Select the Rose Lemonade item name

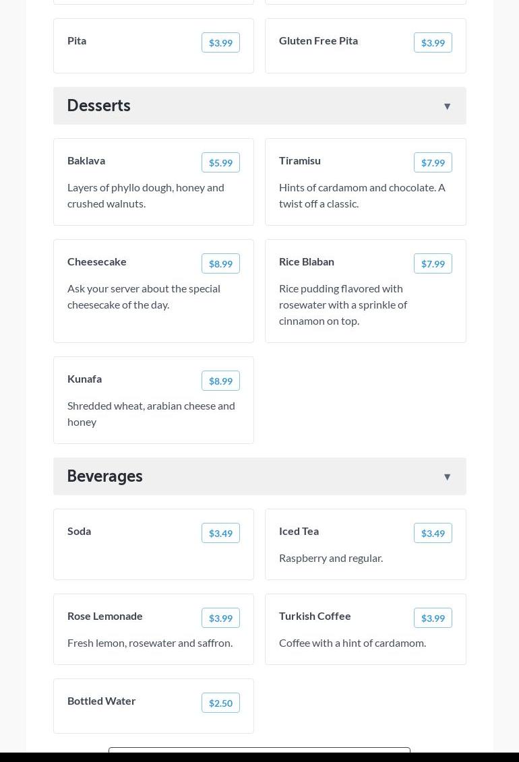point(105,616)
